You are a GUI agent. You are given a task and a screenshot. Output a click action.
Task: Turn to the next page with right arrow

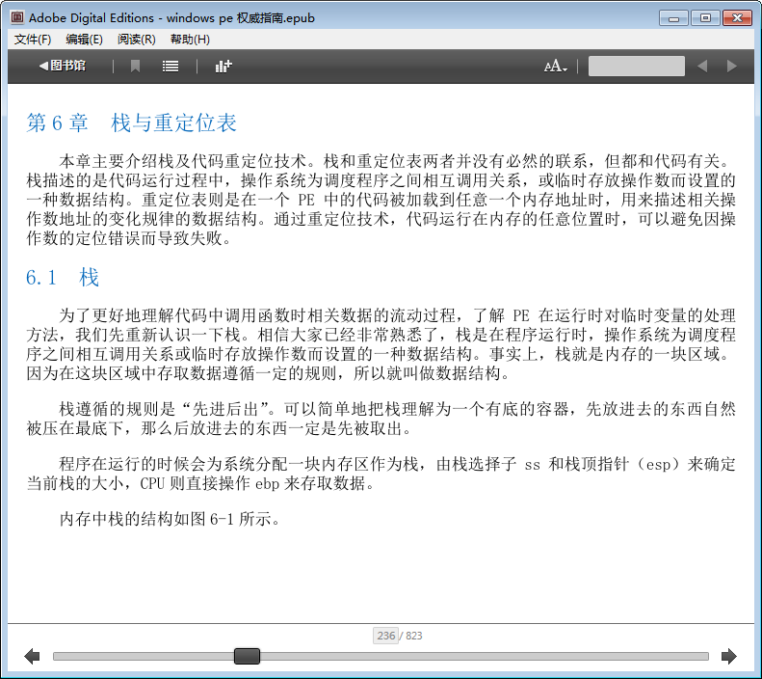pyautogui.click(x=728, y=657)
